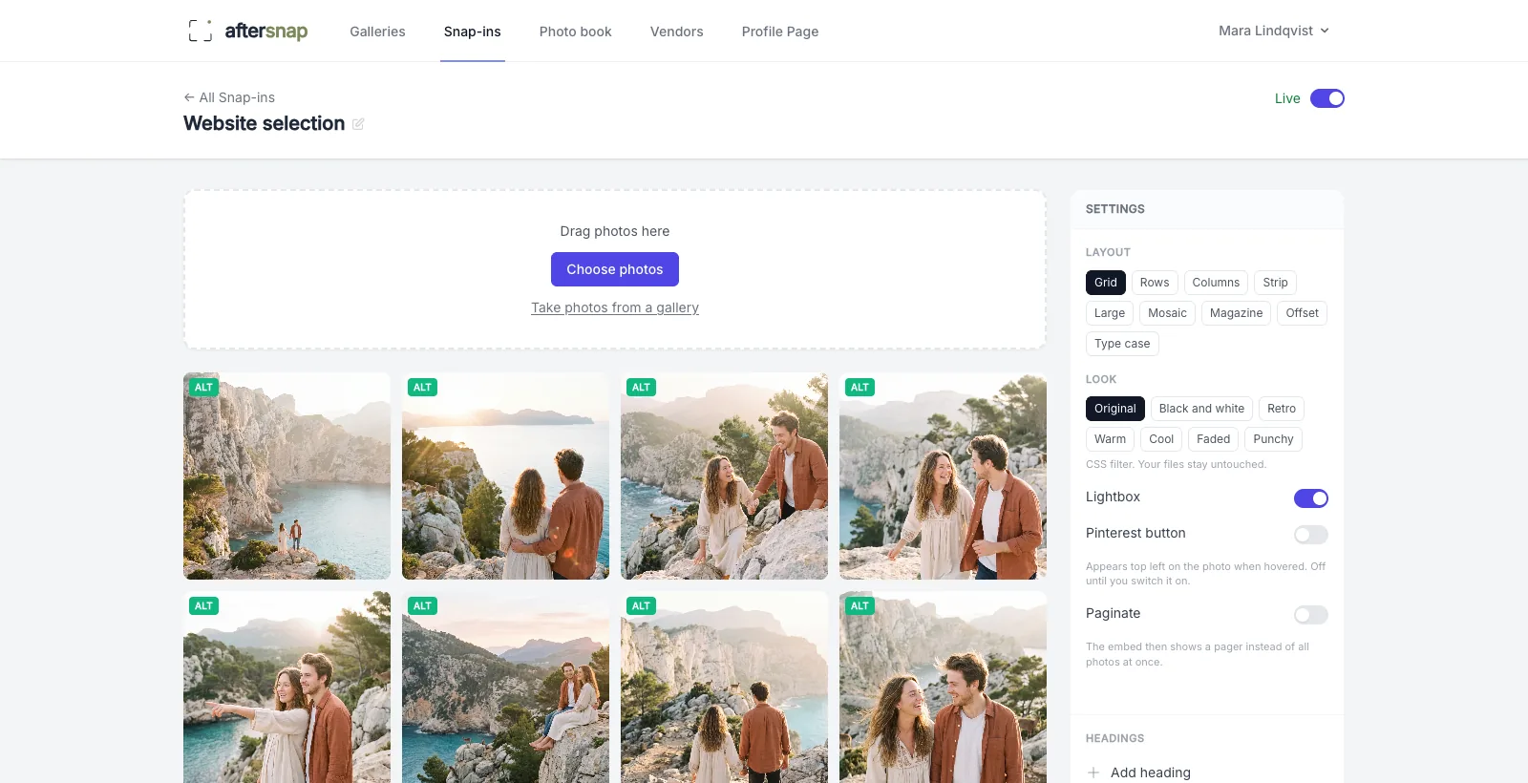The image size is (1528, 783).
Task: Select the Rows layout option
Action: click(1154, 283)
